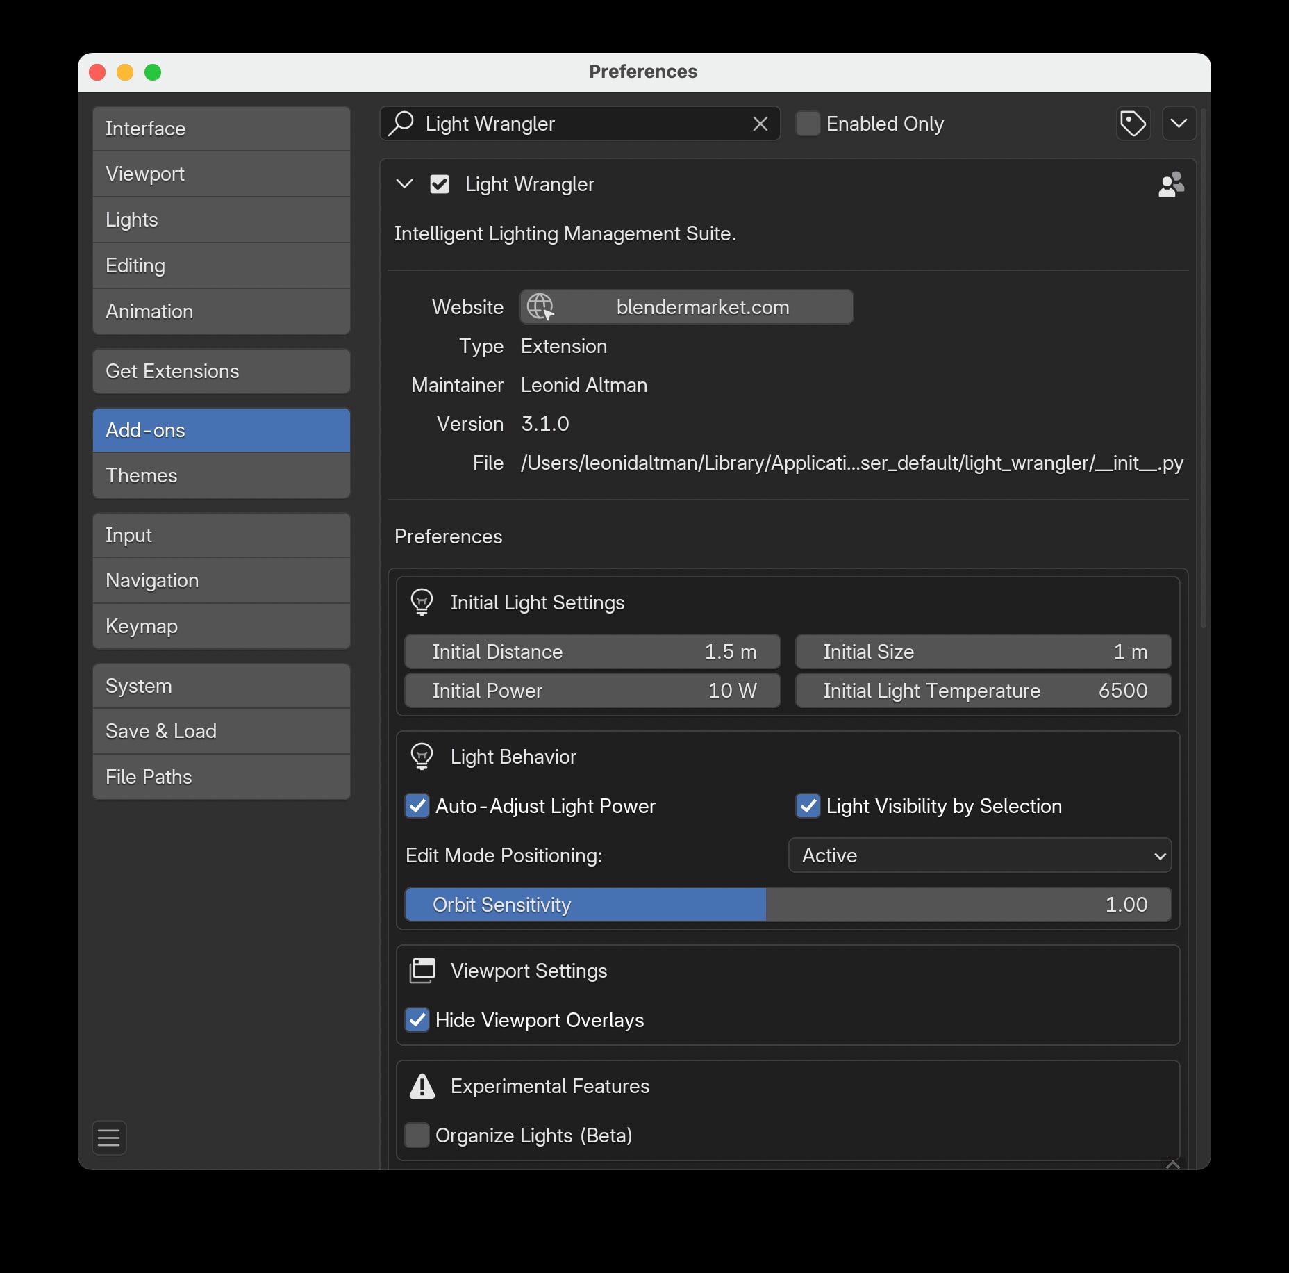Clear the Light Wrangler search text
This screenshot has height=1273, width=1289.
(x=760, y=124)
